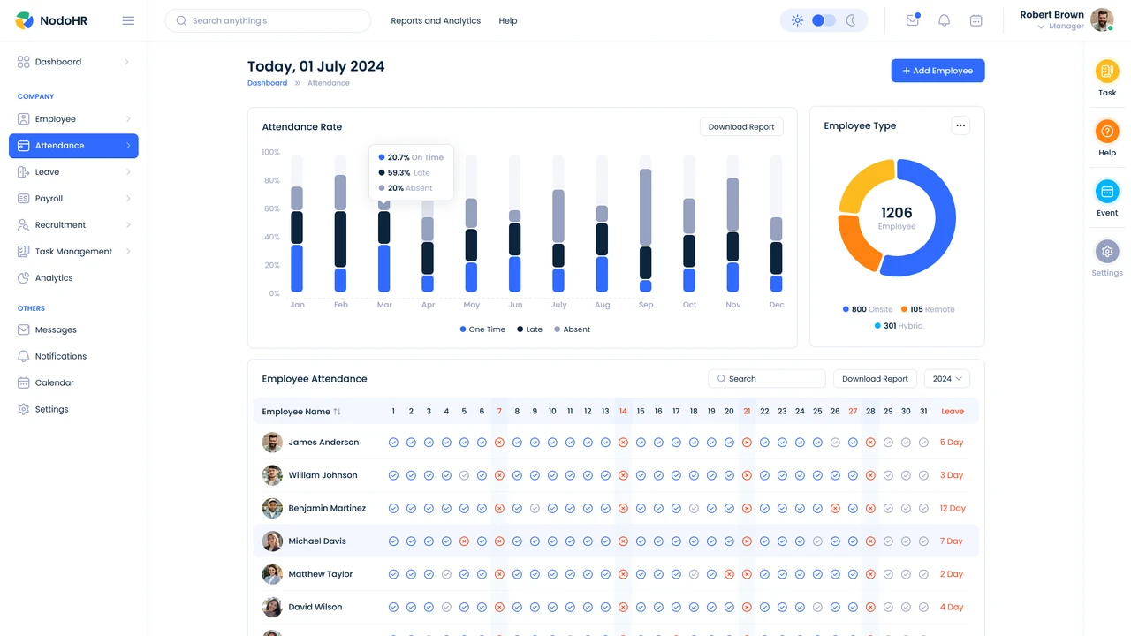Open the Help menu in top bar
This screenshot has width=1131, height=636.
click(x=508, y=20)
